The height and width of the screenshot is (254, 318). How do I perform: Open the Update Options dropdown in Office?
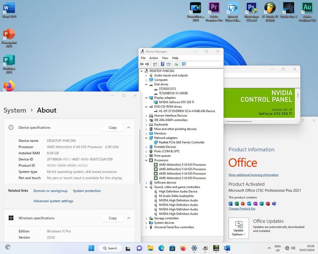pyautogui.click(x=238, y=228)
